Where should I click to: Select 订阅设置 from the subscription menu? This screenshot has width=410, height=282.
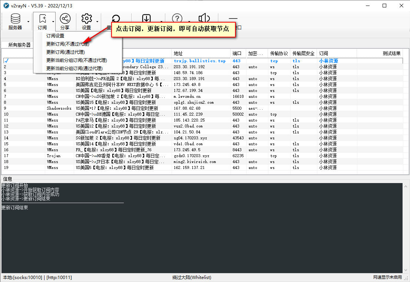click(x=55, y=36)
